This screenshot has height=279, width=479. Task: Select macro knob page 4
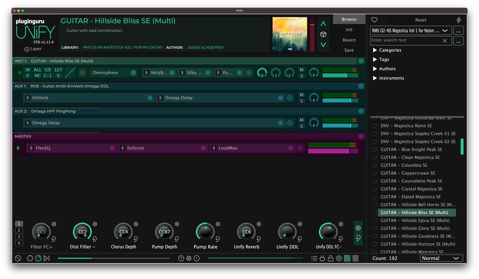tap(19, 243)
